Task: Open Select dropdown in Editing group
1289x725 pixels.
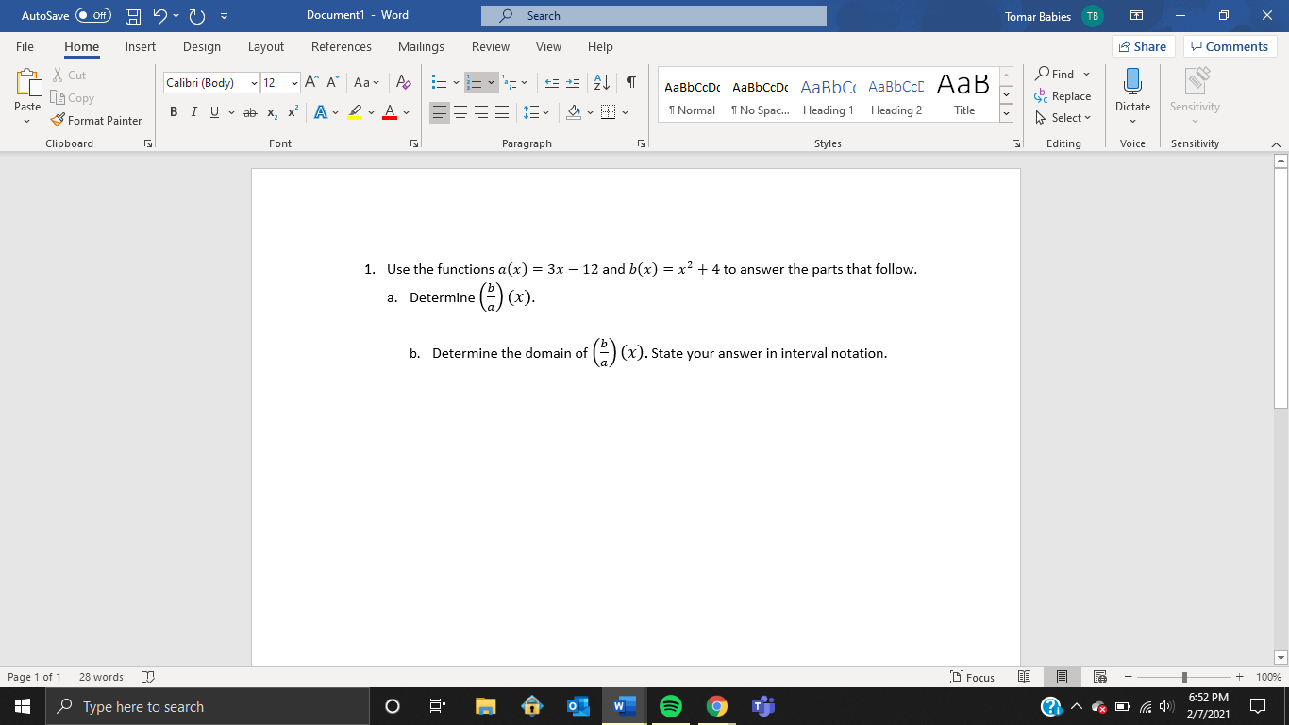Action: (1063, 118)
